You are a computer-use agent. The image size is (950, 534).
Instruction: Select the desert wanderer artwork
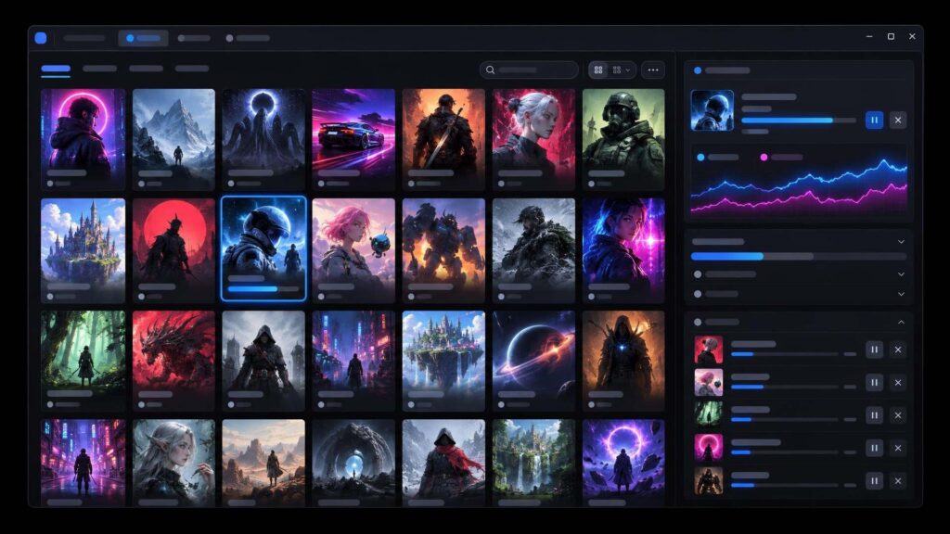pos(263,463)
